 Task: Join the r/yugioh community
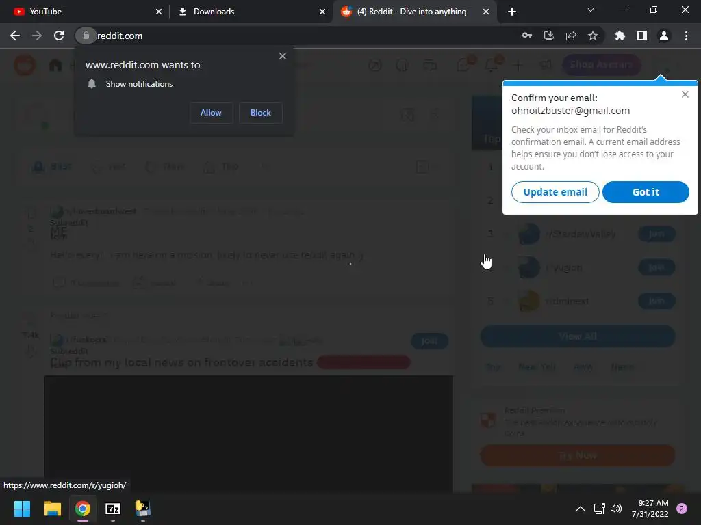tap(657, 267)
